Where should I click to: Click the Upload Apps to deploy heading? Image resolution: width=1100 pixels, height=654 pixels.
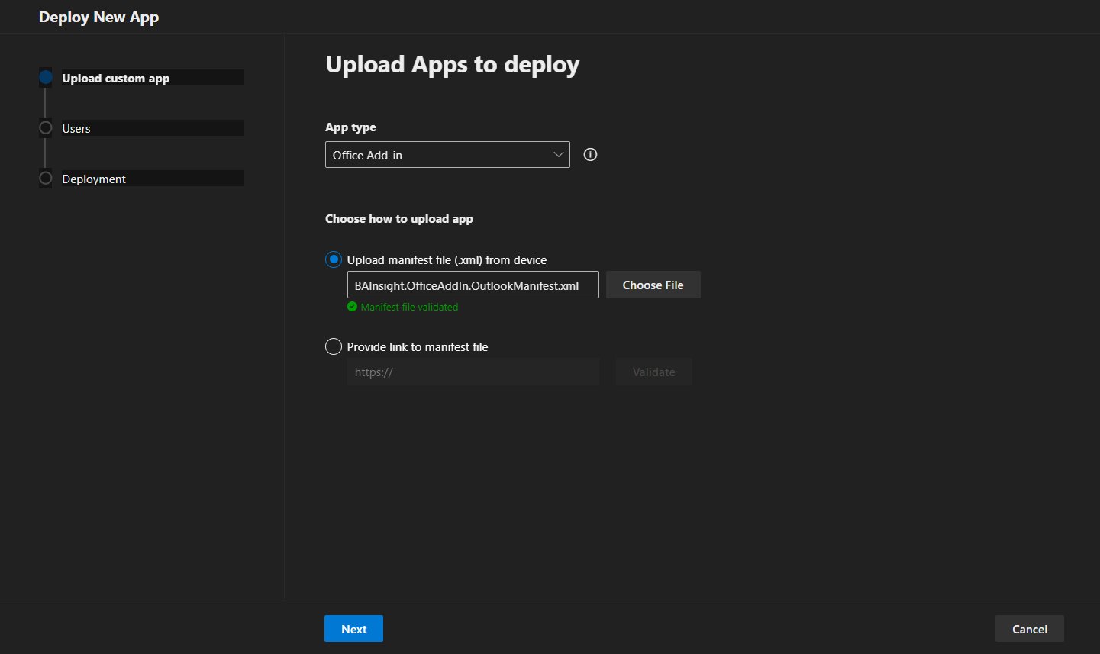[452, 65]
